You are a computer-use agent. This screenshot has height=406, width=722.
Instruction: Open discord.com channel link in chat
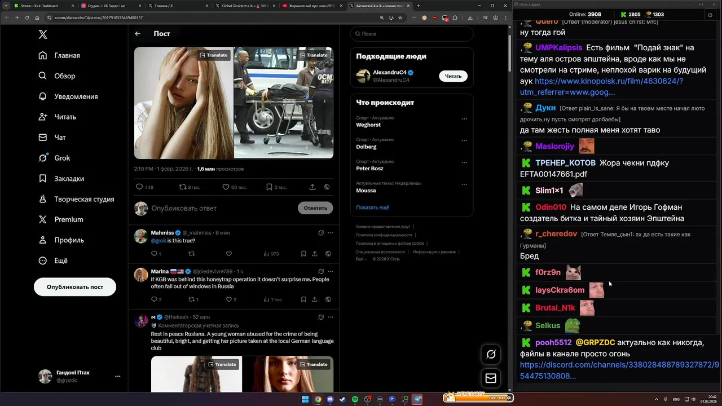619,370
